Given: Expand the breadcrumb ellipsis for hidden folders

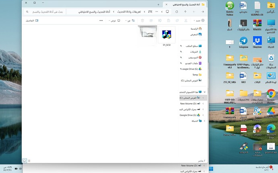Looking at the screenshot, I should click(157, 12).
